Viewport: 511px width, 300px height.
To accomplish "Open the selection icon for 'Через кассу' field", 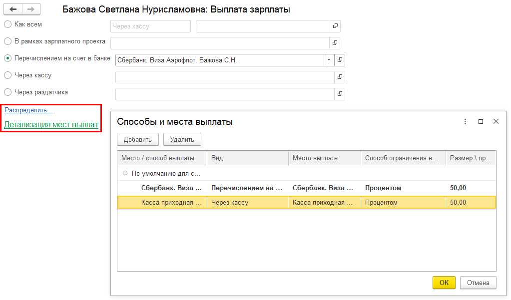I will [x=340, y=77].
